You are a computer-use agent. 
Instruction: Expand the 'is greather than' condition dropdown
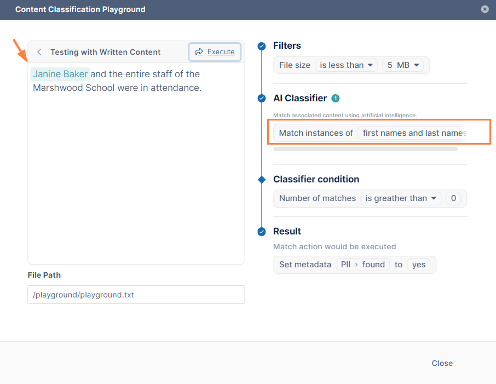pyautogui.click(x=400, y=198)
